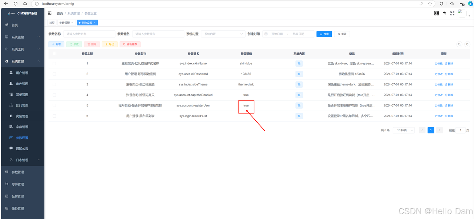474x219 pixels.
Task: Open 用户管理 in the sidebar
Action: click(x=22, y=73)
